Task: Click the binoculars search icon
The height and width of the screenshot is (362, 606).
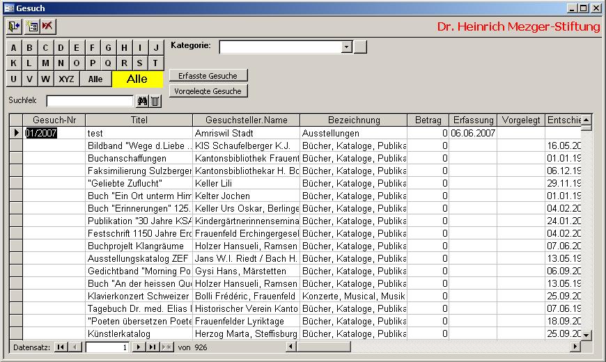Action: pos(142,101)
